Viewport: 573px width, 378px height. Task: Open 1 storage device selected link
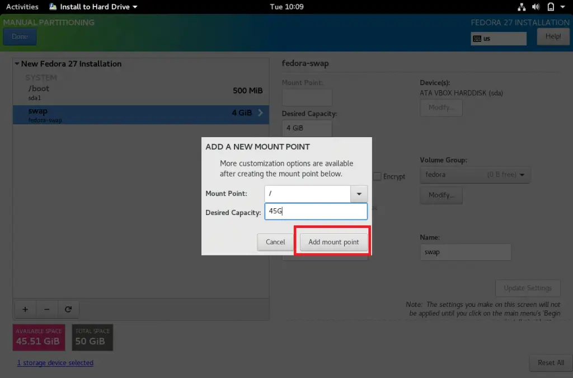point(55,363)
